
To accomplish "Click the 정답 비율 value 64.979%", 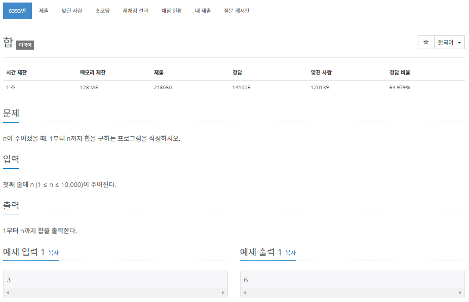I will coord(399,87).
